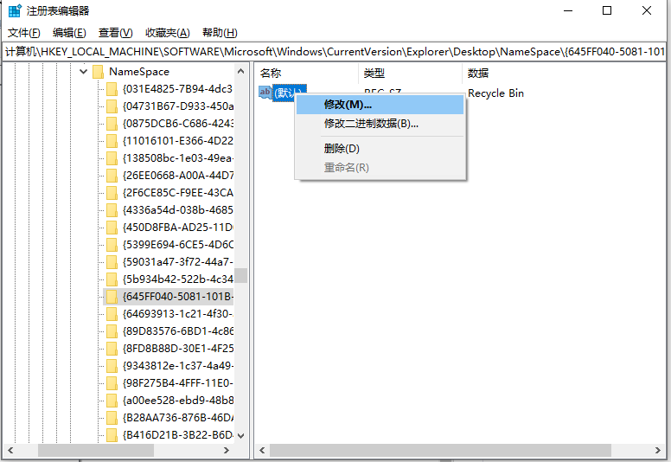Click folder icon beside {2F6CE85C-F9EE-43CA key
Screen dimensions: 671x462
click(x=112, y=193)
